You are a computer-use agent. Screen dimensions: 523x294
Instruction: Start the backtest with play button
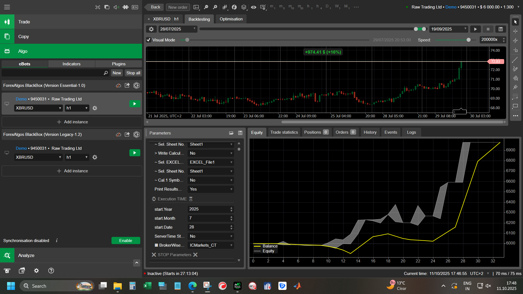pos(475,29)
